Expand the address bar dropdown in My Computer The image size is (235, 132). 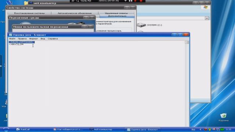click(x=207, y=18)
